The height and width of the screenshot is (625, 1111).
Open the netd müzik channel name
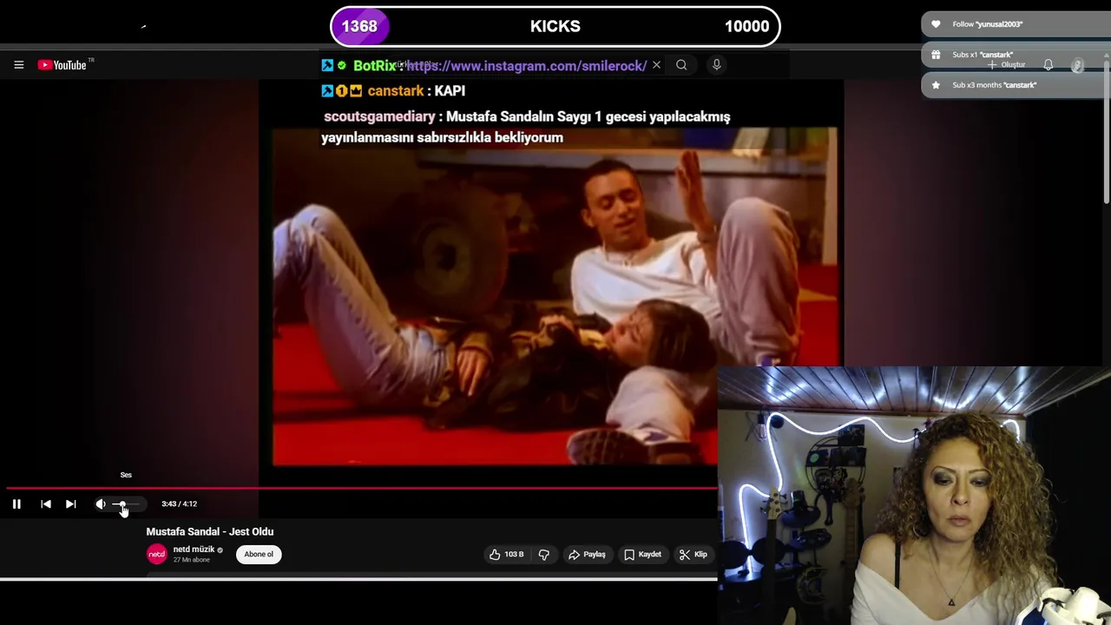pos(194,549)
